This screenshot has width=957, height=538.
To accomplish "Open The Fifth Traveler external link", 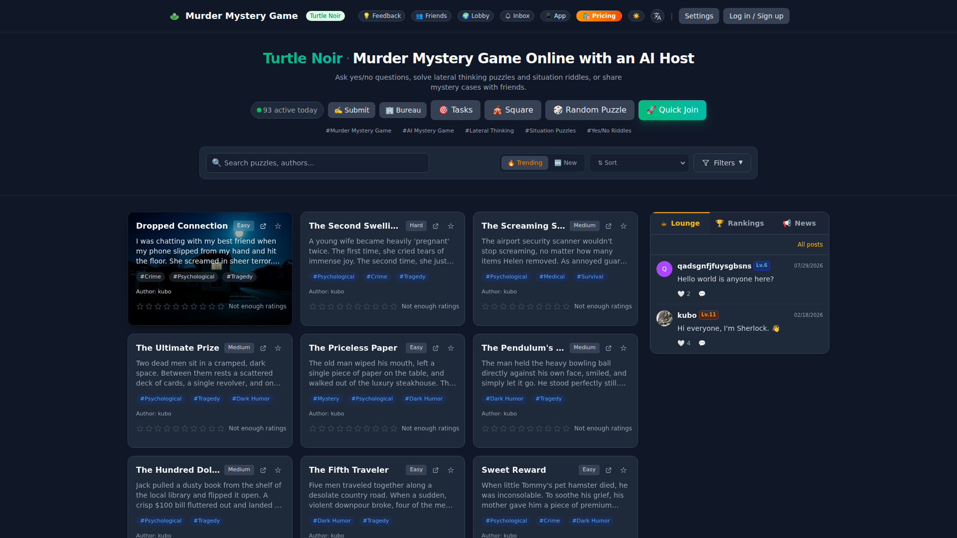I will 436,470.
